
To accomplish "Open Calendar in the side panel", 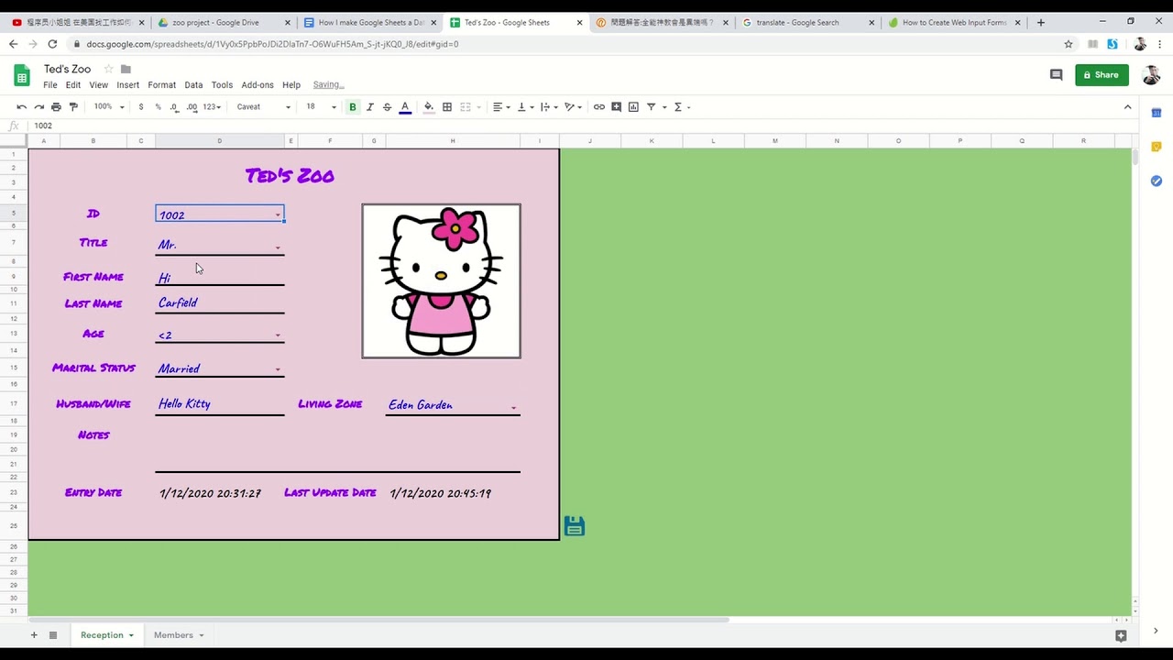I will (1157, 113).
